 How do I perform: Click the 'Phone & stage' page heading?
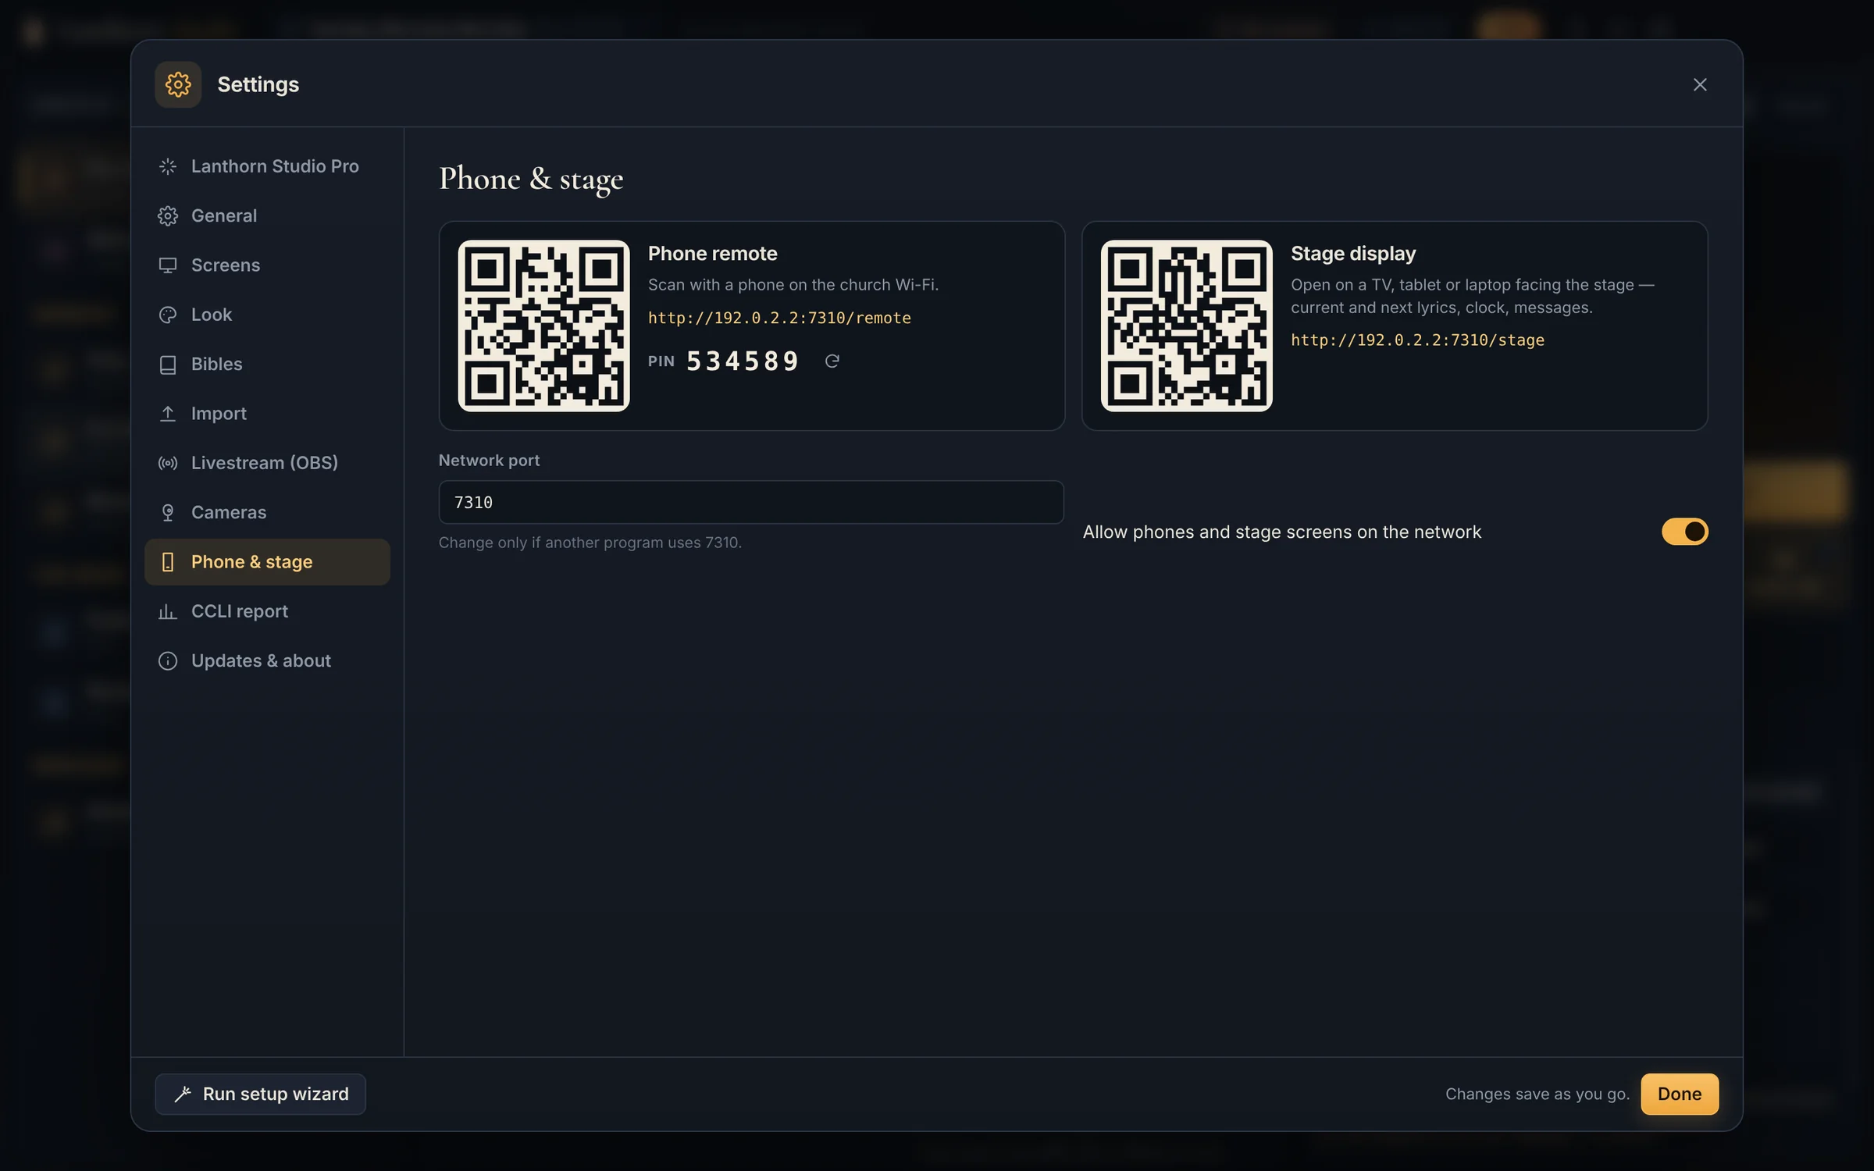[x=531, y=179]
